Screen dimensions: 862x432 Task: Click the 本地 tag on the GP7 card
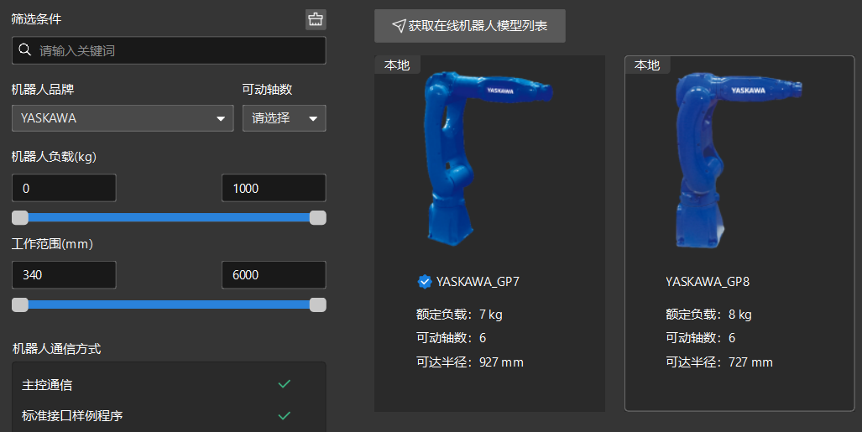pos(397,65)
